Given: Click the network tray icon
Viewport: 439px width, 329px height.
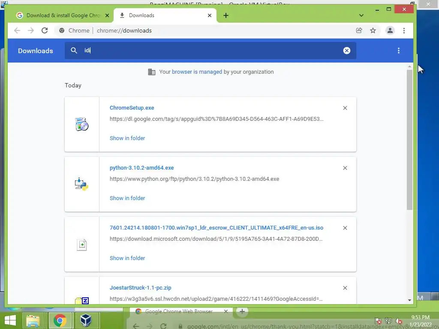Looking at the screenshot, I should point(388,320).
